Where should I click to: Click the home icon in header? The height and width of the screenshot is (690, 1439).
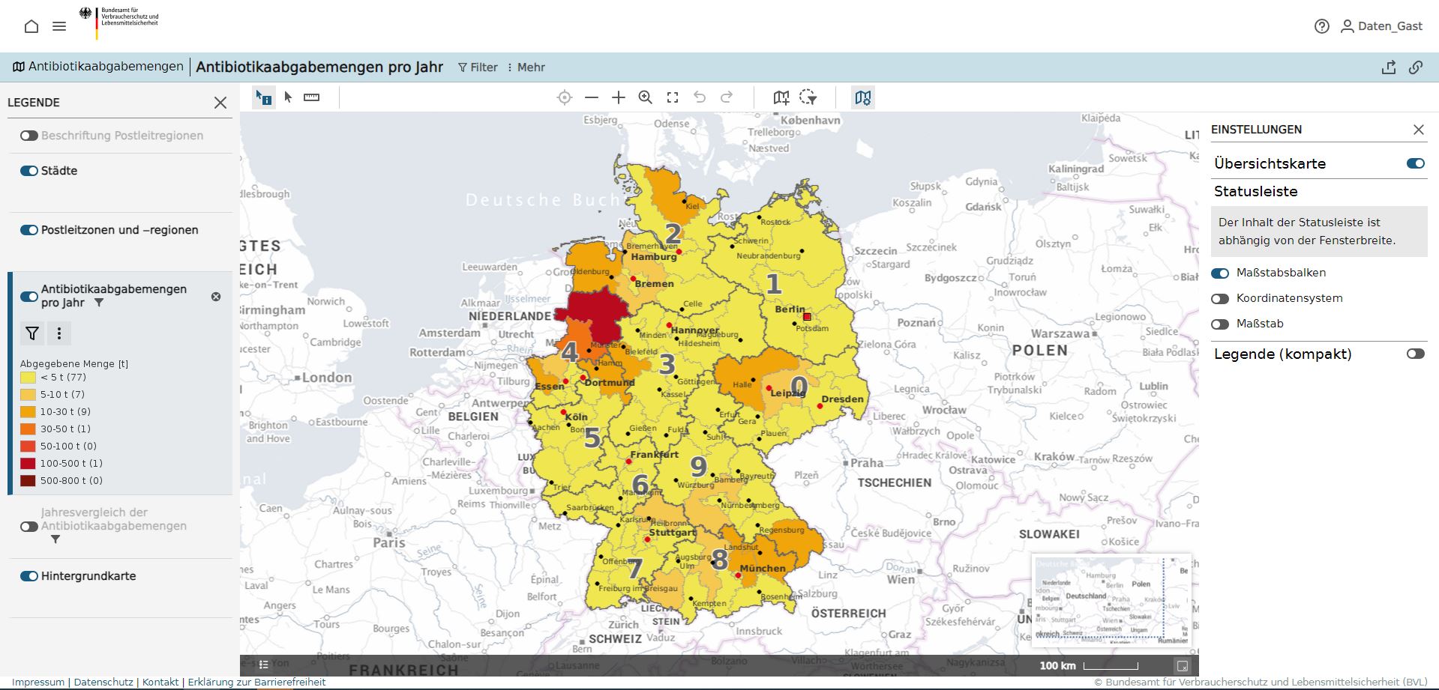31,26
